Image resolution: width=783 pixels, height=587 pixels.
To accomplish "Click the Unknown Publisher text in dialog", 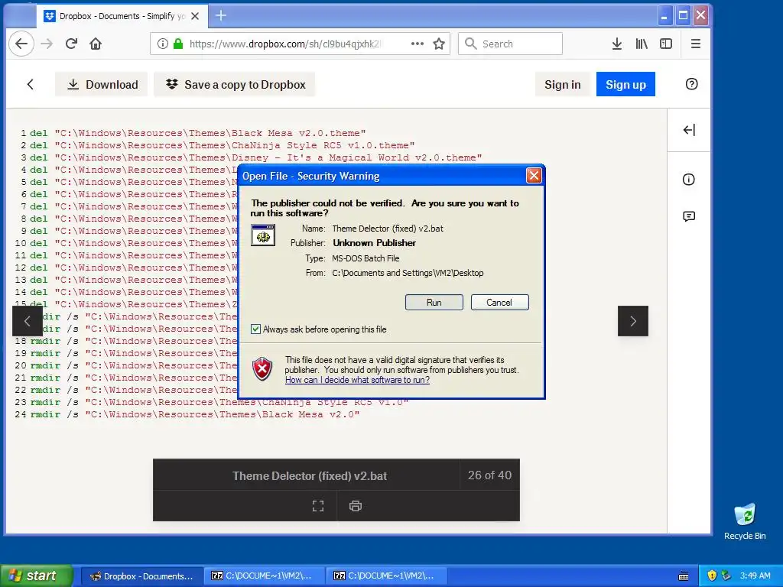I will click(x=374, y=243).
